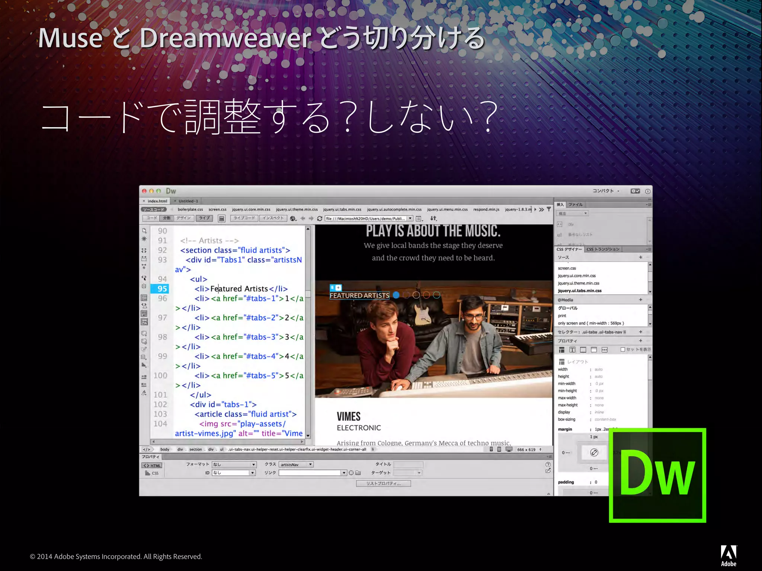Open related file boilerplate.css
Screen dimensions: 762x571
point(190,210)
